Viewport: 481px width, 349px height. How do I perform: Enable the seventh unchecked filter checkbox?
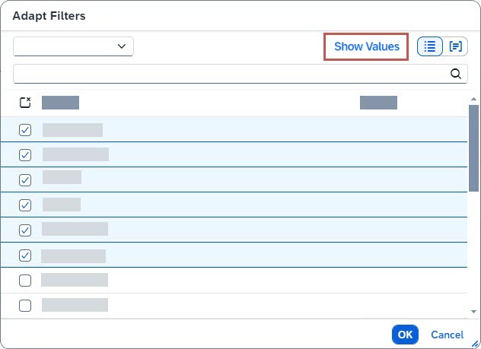point(25,281)
